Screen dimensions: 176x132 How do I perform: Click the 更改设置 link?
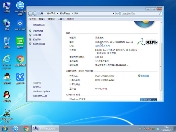click(145, 76)
